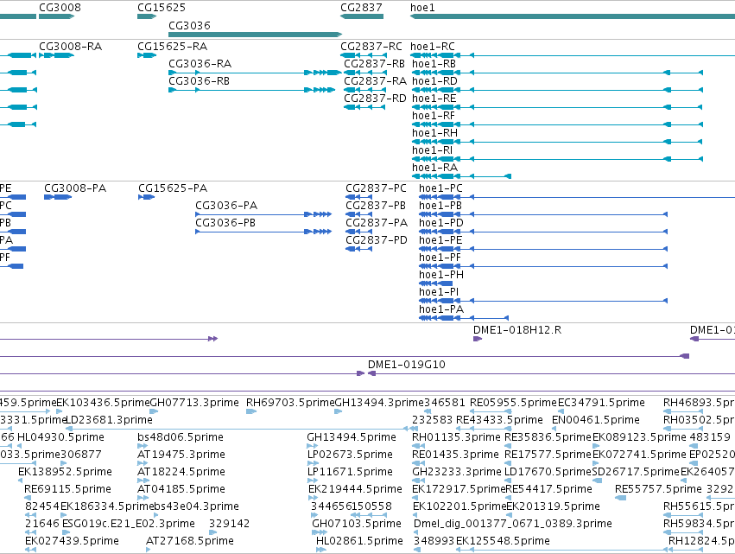
Task: Select EST bs48d06.5prime
Action: [143, 446]
